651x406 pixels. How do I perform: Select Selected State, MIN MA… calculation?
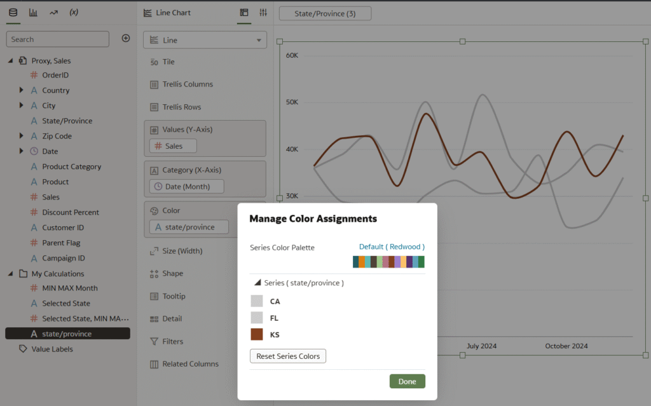pyautogui.click(x=85, y=318)
